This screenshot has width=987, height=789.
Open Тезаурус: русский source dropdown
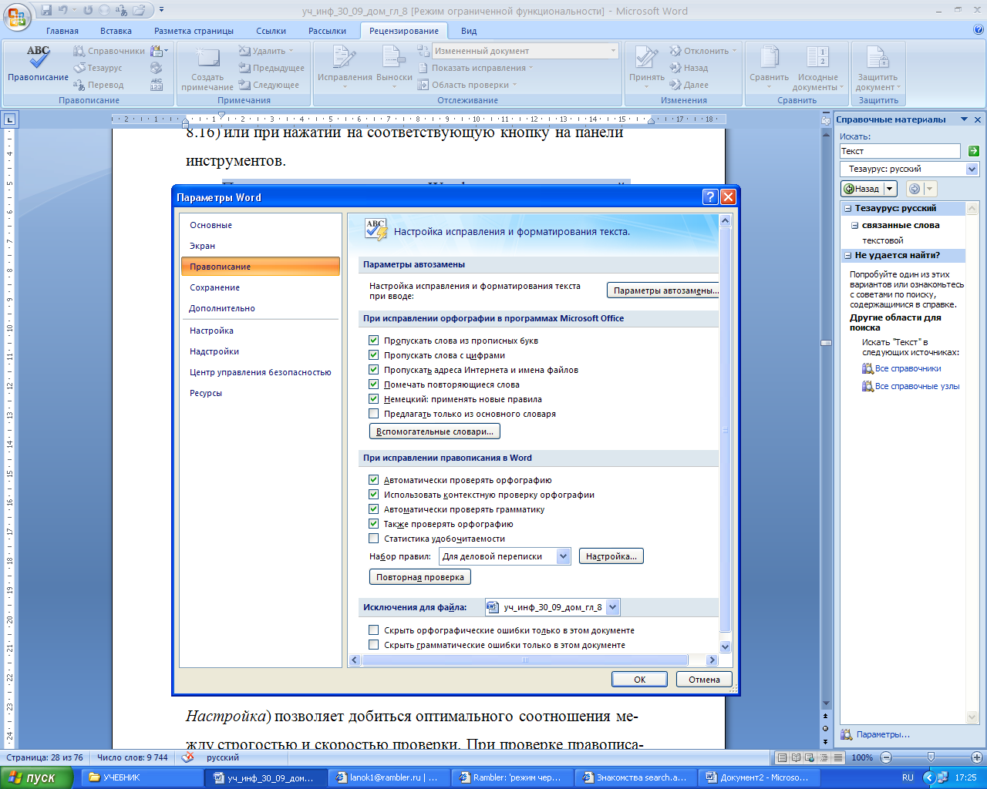972,169
